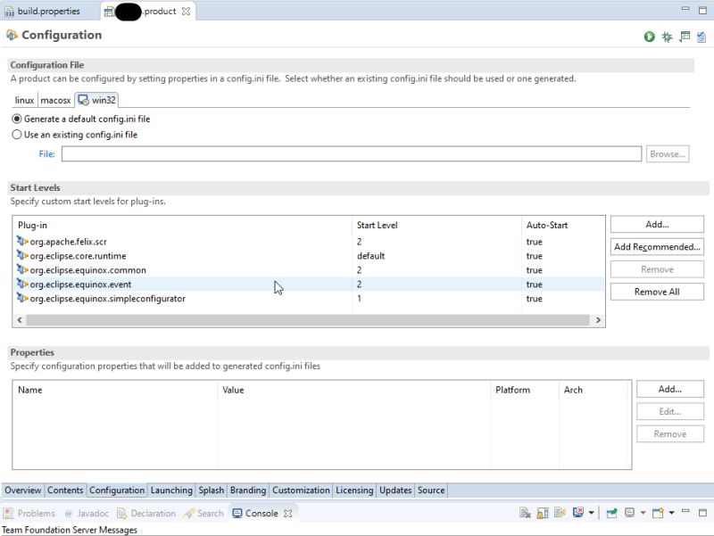This screenshot has height=536, width=714.
Task: Launch the product with the green run icon
Action: tap(650, 37)
